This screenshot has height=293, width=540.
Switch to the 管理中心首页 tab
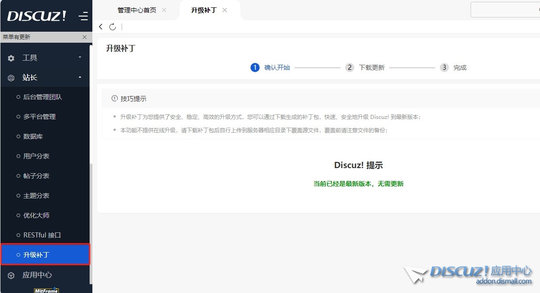136,10
